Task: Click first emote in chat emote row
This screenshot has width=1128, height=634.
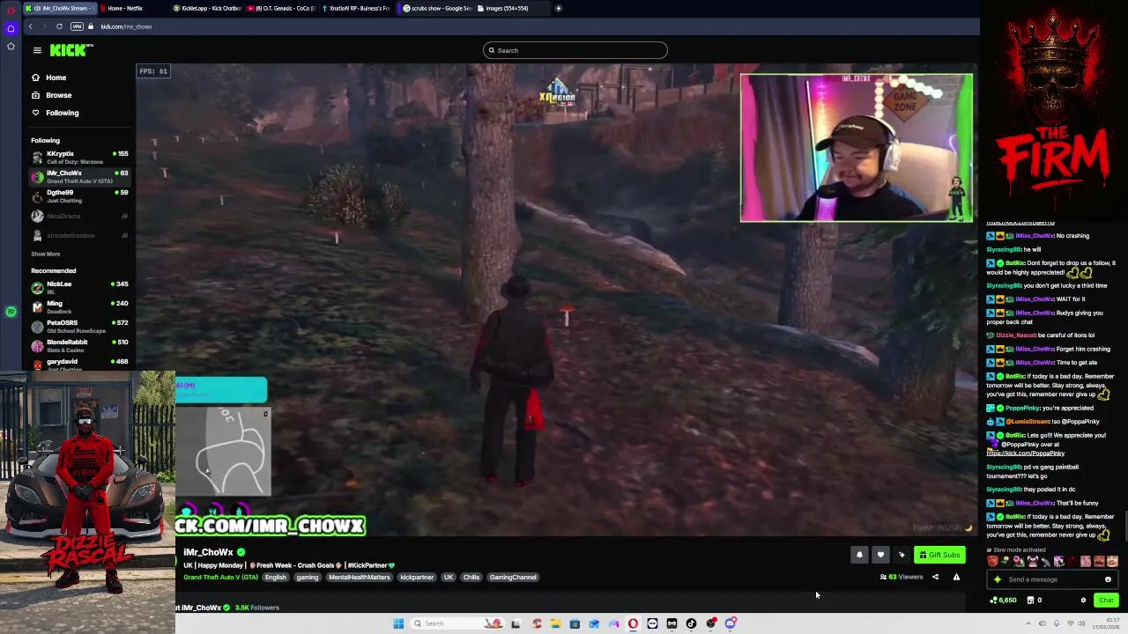Action: [993, 562]
